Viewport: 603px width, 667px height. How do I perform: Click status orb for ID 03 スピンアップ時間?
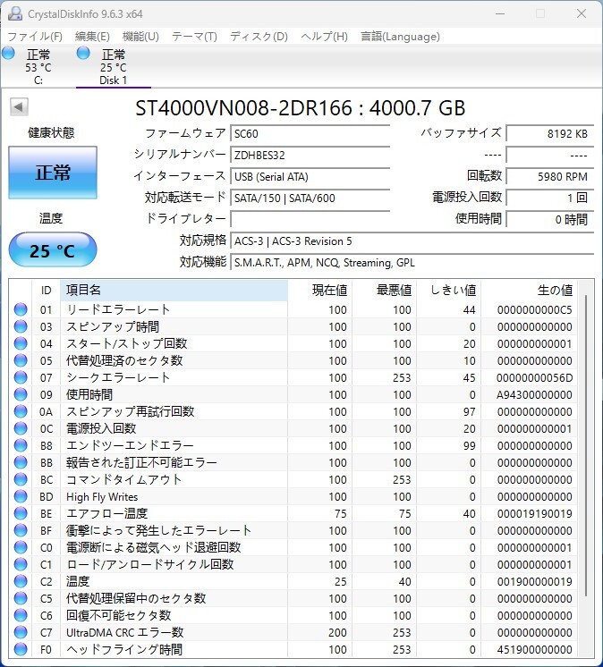coord(21,326)
